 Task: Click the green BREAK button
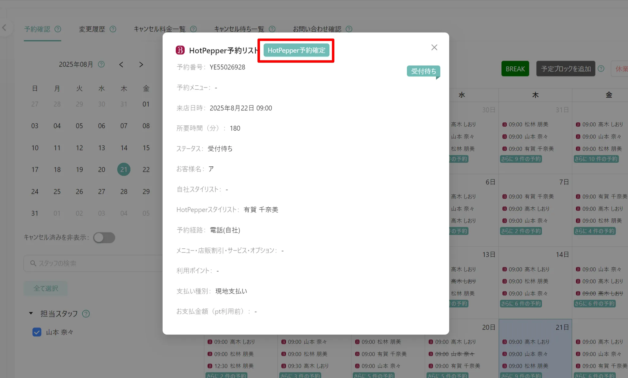coord(515,69)
